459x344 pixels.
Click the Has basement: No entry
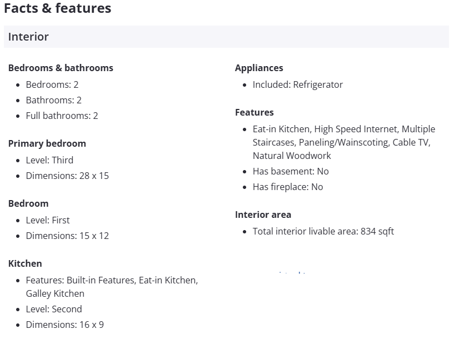point(291,171)
